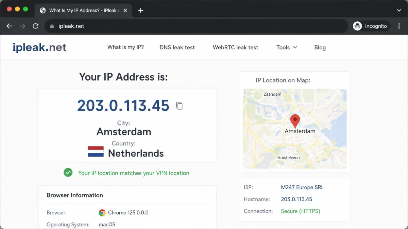Click the macOS operating system value
The height and width of the screenshot is (229, 408).
point(107,225)
